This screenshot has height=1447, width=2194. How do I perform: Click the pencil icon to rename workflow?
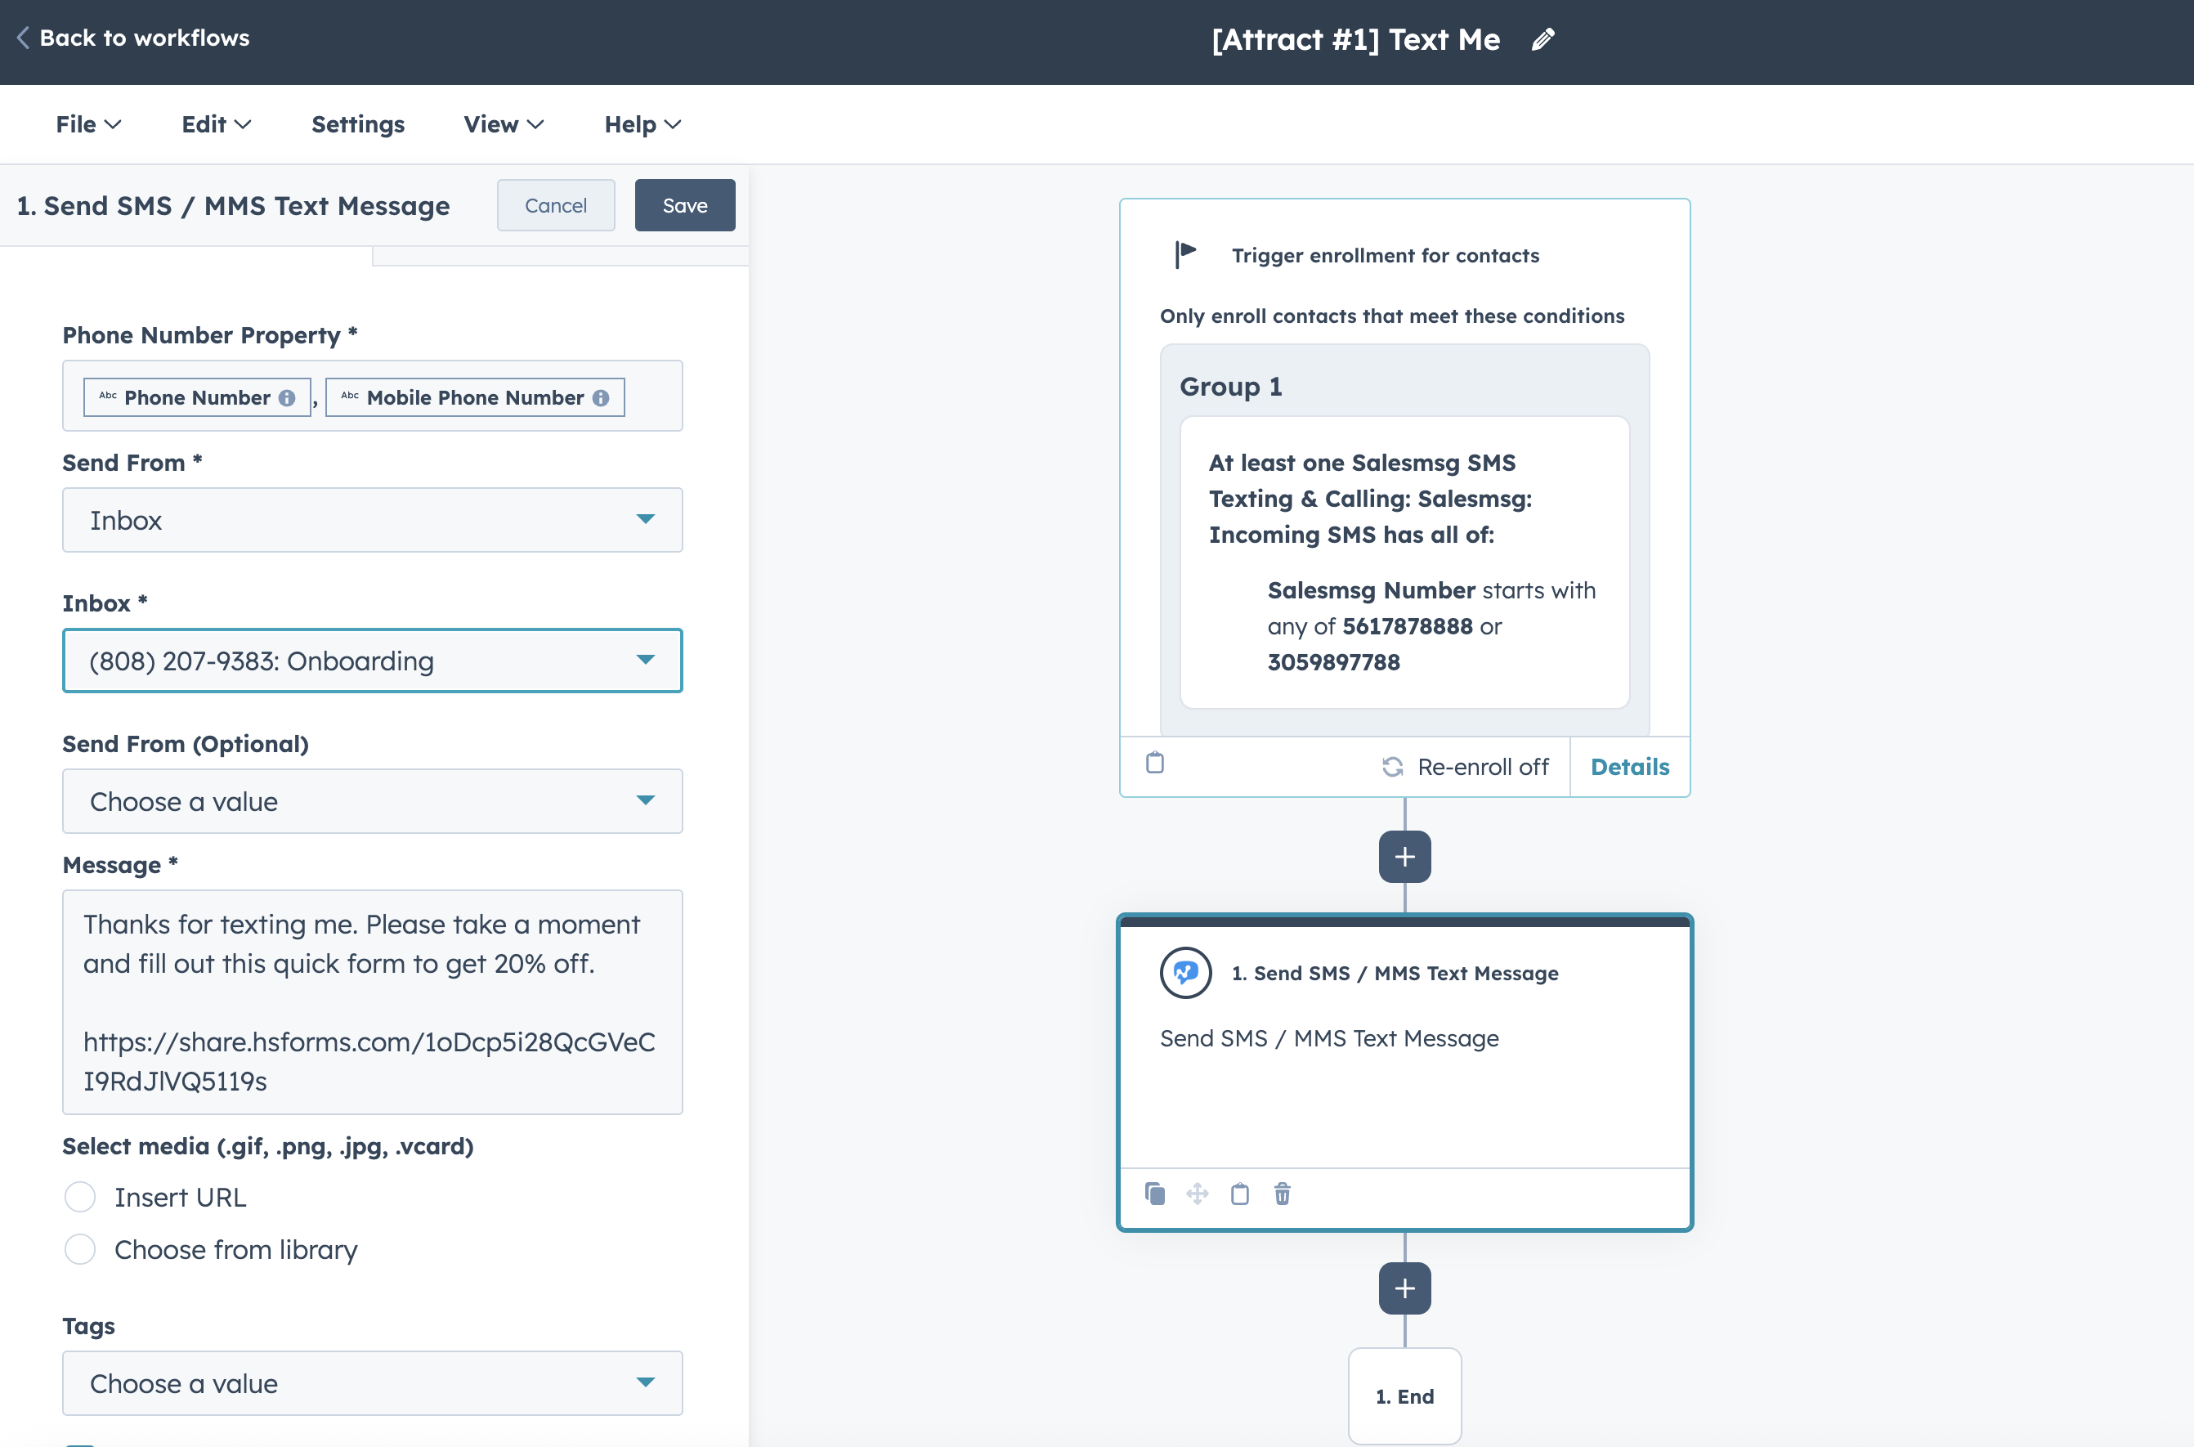coord(1543,40)
